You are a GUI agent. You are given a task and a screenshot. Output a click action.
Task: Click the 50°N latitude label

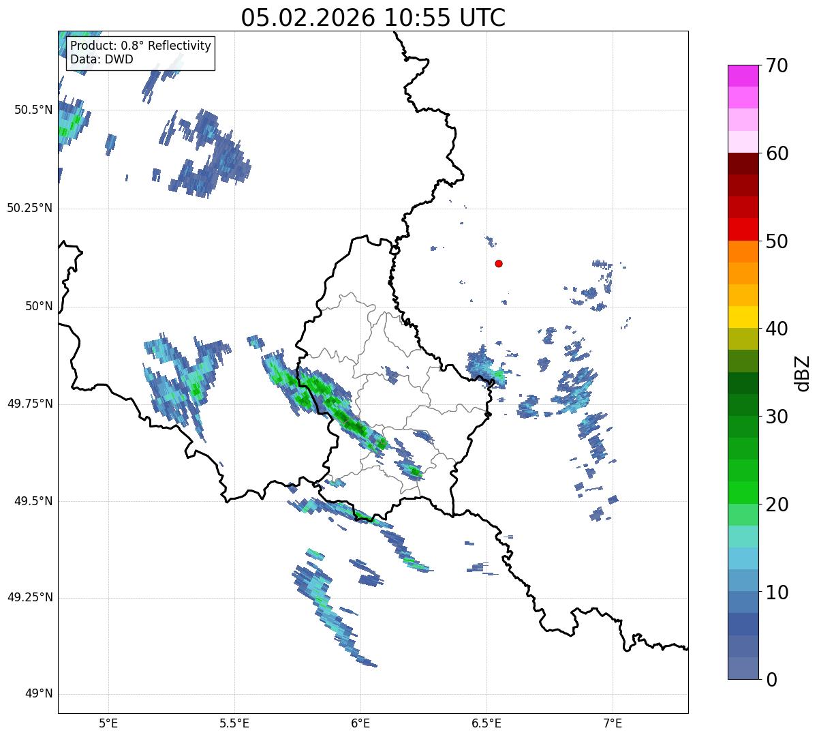pos(39,306)
